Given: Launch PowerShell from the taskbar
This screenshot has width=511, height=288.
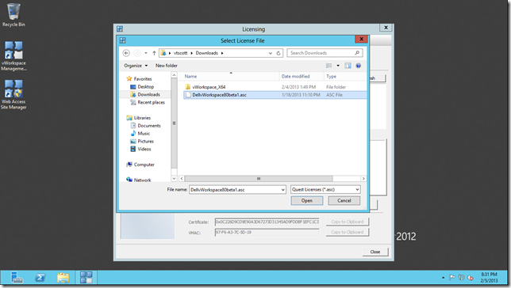Looking at the screenshot, I should (x=40, y=278).
